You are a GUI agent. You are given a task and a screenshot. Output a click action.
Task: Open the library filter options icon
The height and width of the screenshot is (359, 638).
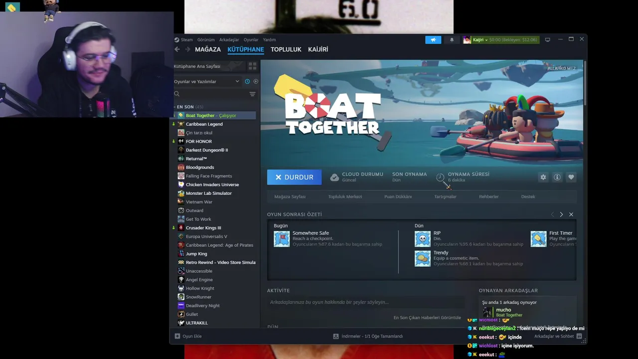click(x=252, y=94)
